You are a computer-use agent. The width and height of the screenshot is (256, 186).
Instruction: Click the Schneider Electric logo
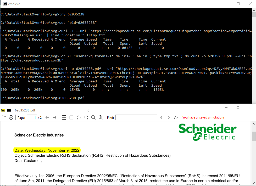coord(207,132)
